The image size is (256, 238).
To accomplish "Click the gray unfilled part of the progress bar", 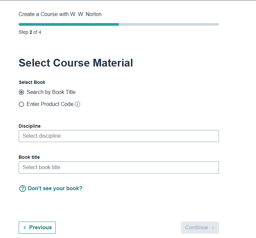I will (x=169, y=24).
